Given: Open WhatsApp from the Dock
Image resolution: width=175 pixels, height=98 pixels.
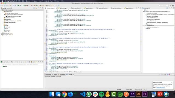Looking at the screenshot, I should point(89,94).
